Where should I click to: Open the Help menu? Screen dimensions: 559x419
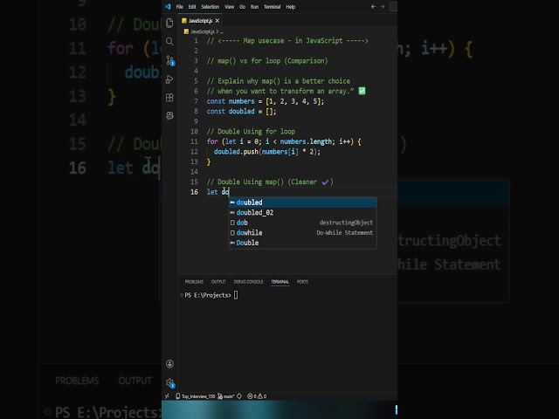pos(291,7)
